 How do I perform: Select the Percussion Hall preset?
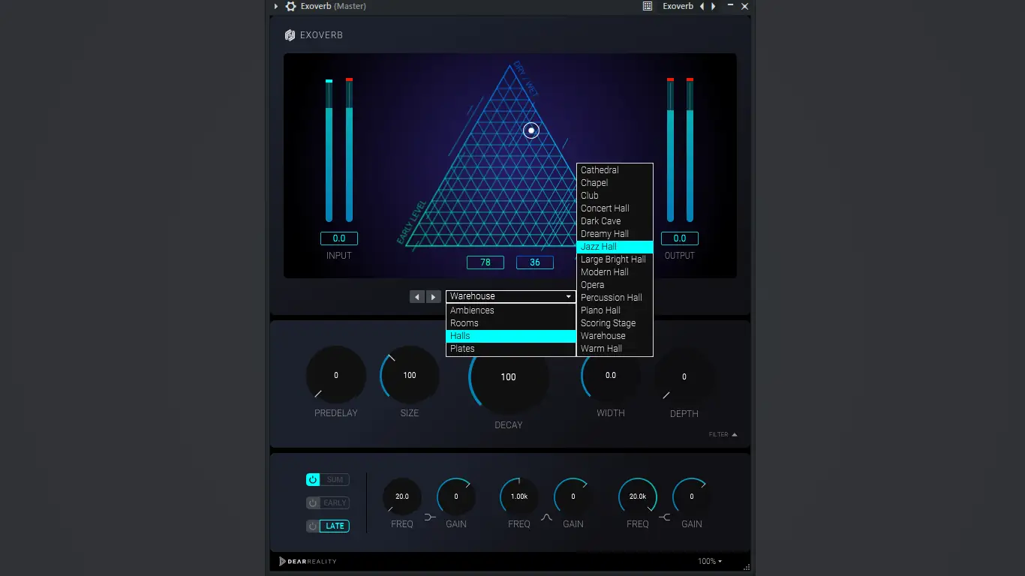(615, 298)
